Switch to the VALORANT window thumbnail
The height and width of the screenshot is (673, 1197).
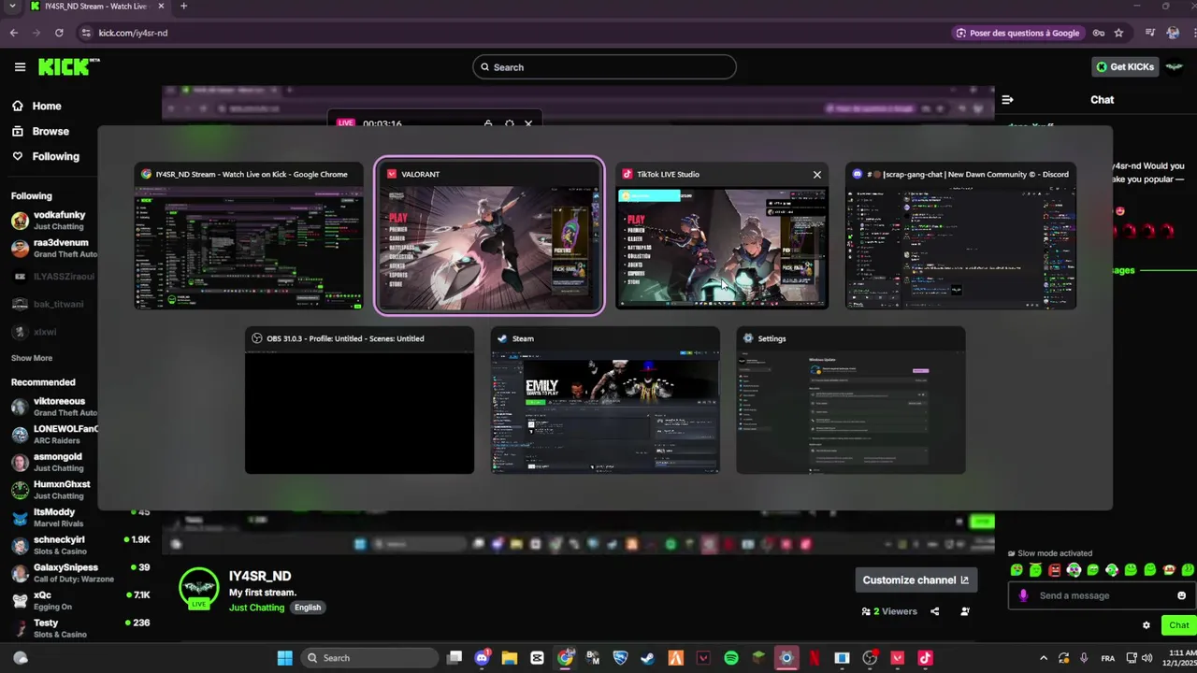[x=489, y=236]
